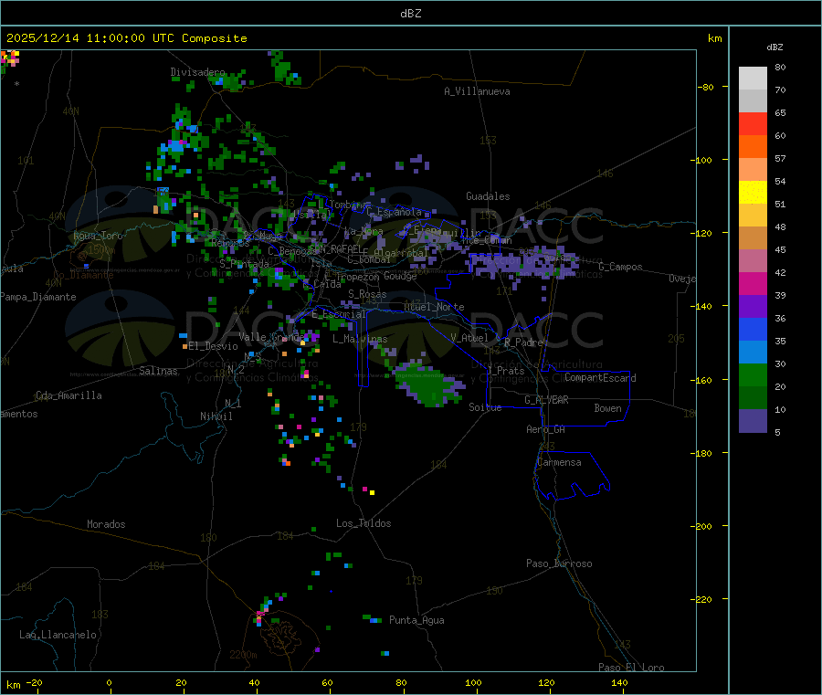Viewport: 822px width, 695px height.
Task: Click the Lag.Llancanelo label
Action: [58, 635]
